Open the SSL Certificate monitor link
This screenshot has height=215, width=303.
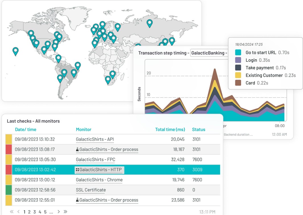pyautogui.click(x=91, y=190)
